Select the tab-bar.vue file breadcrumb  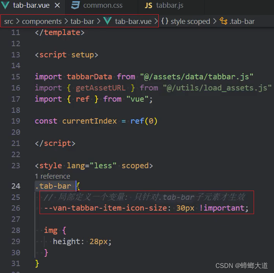pyautogui.click(x=133, y=22)
